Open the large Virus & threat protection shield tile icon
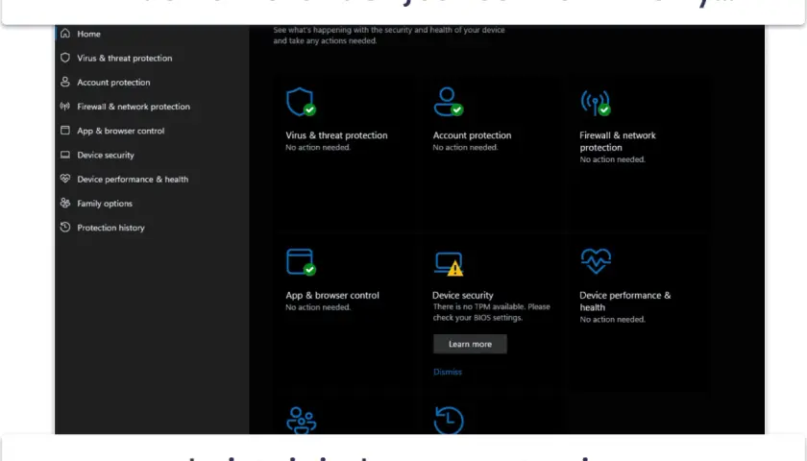 (301, 102)
